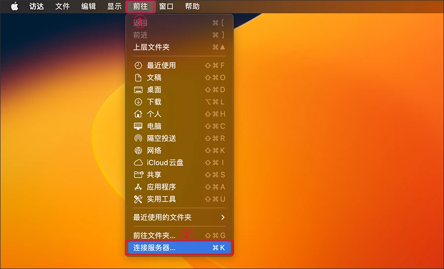Click the shared folder icon beside 共享
444x269 pixels.
[x=138, y=175]
